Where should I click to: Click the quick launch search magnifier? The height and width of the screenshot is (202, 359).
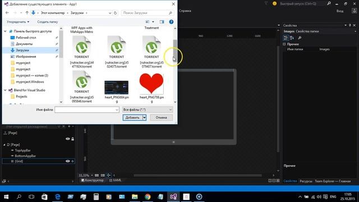pos(329,3)
